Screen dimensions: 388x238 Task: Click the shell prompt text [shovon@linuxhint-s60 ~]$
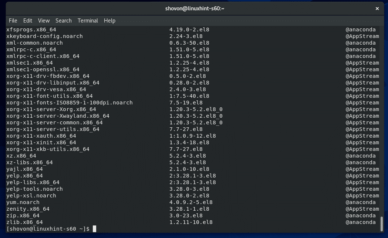(x=48, y=229)
